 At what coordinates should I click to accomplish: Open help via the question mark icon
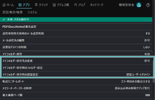click(148, 5)
